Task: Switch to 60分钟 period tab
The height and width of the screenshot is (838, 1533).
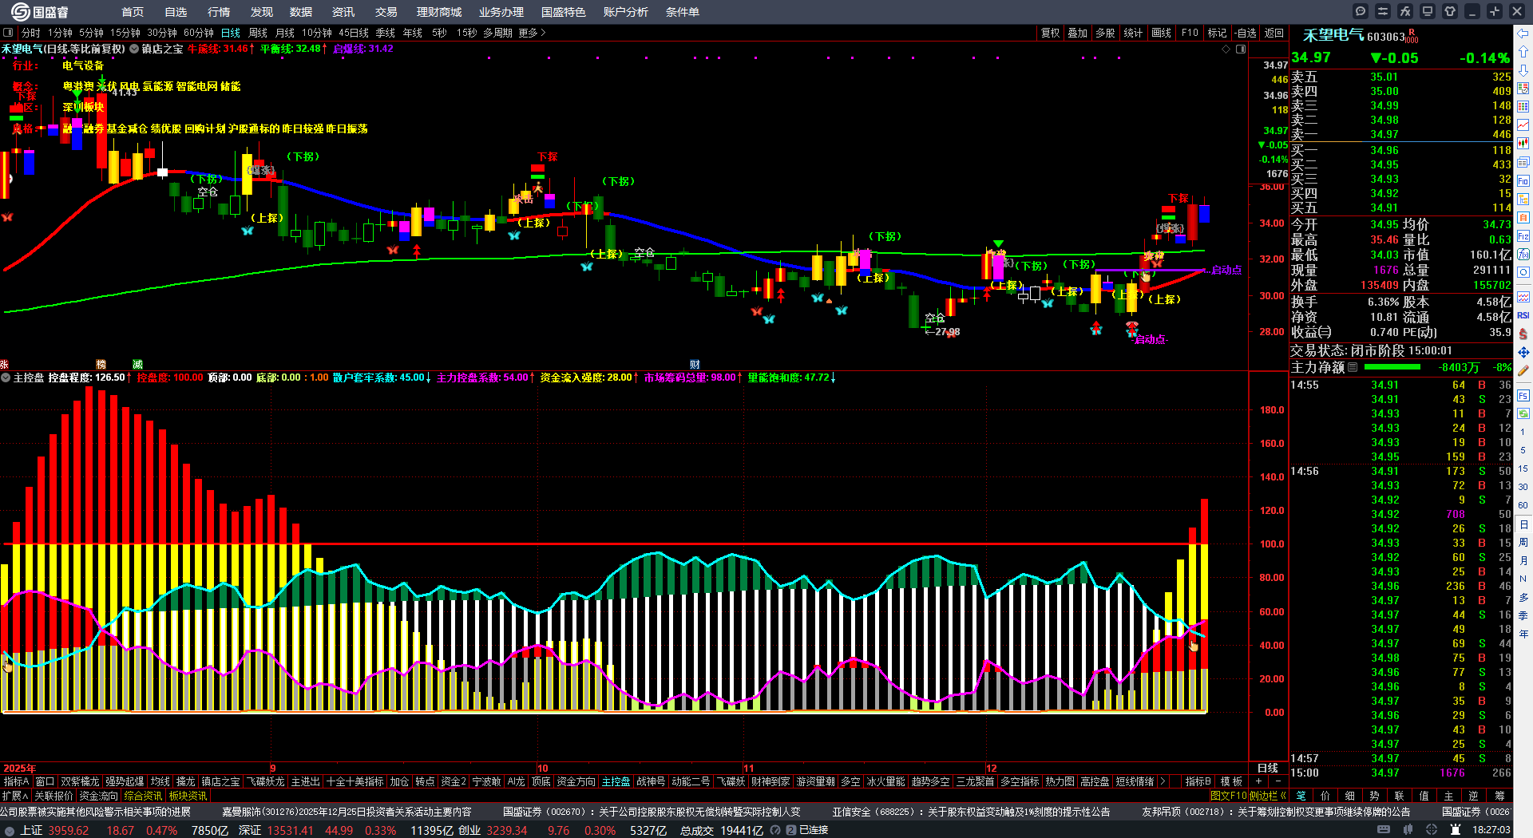Action: tap(199, 33)
